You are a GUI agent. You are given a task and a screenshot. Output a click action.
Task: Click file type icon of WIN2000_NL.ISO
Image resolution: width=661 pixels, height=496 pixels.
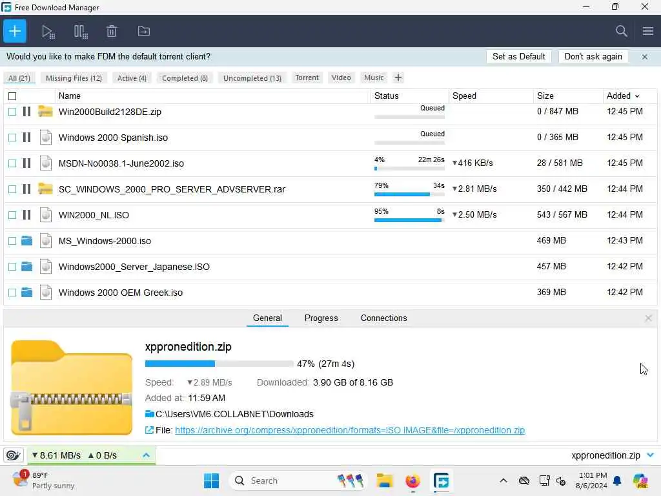[x=46, y=214]
